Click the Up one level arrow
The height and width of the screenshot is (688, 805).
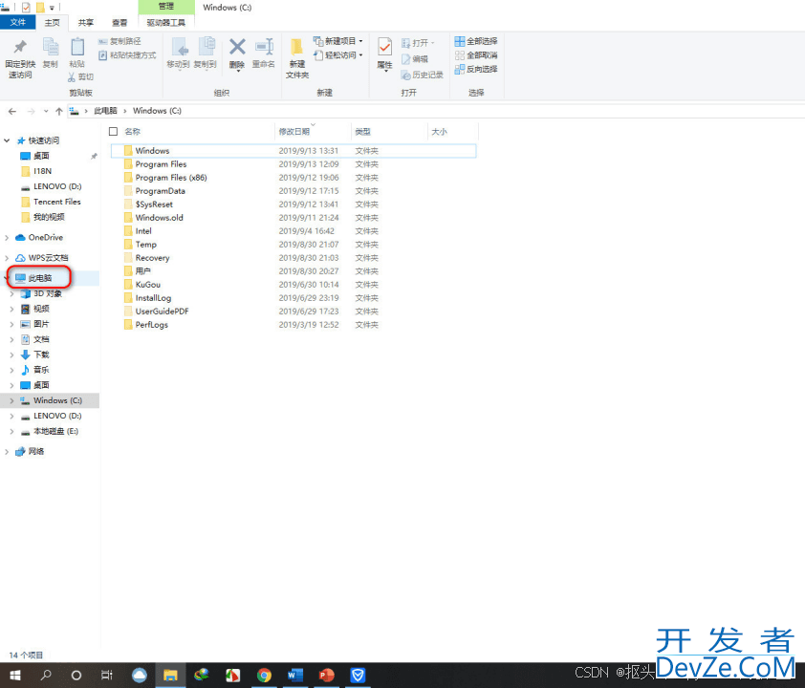pos(59,112)
